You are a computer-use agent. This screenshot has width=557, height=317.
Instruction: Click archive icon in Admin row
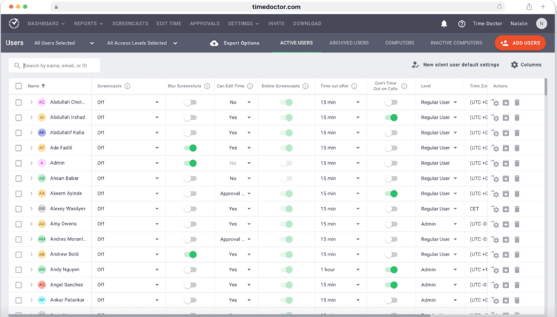(506, 163)
